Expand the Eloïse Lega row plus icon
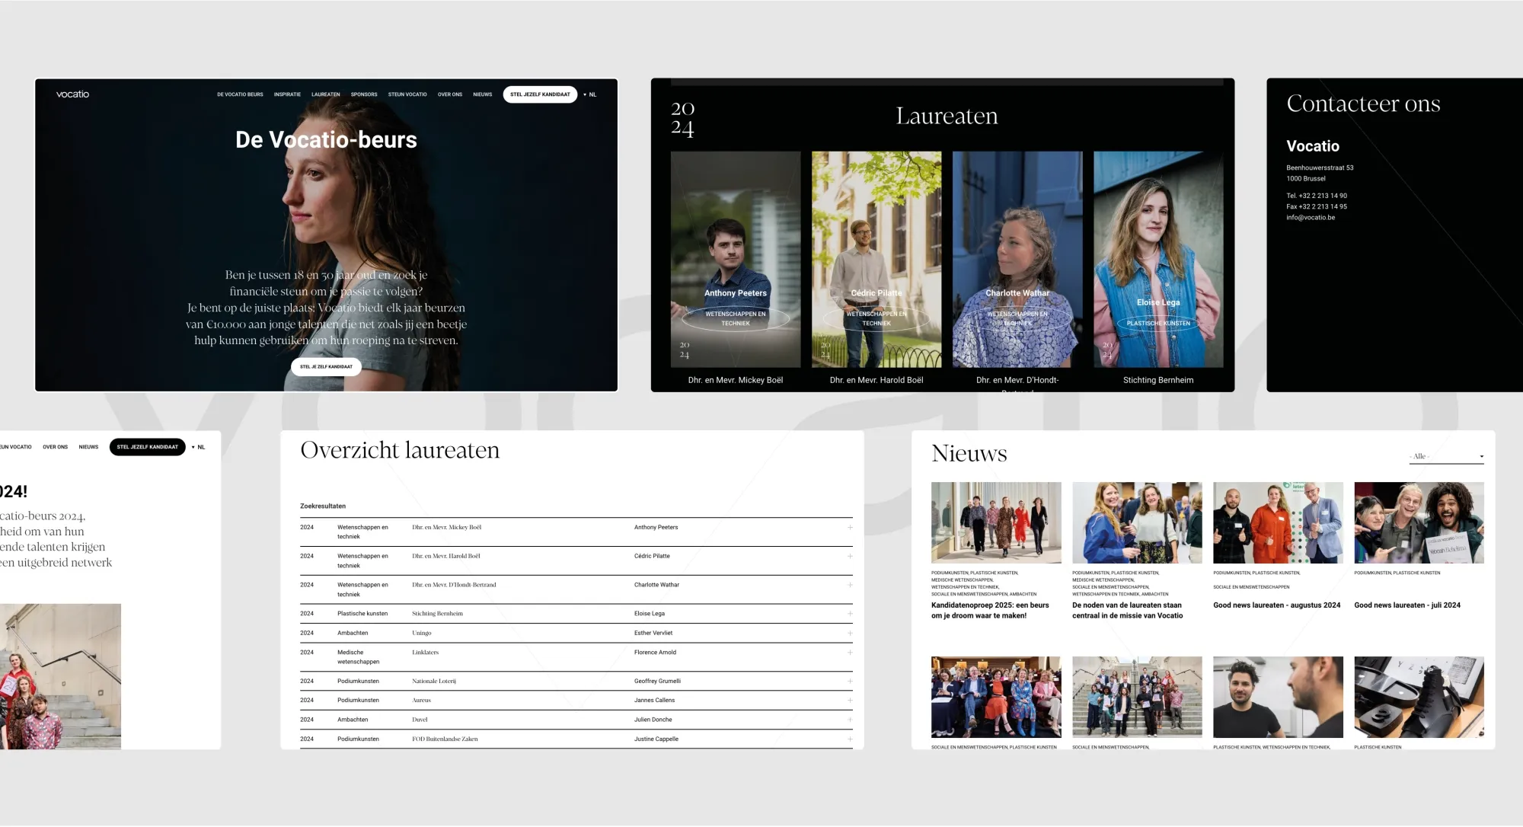 tap(850, 614)
